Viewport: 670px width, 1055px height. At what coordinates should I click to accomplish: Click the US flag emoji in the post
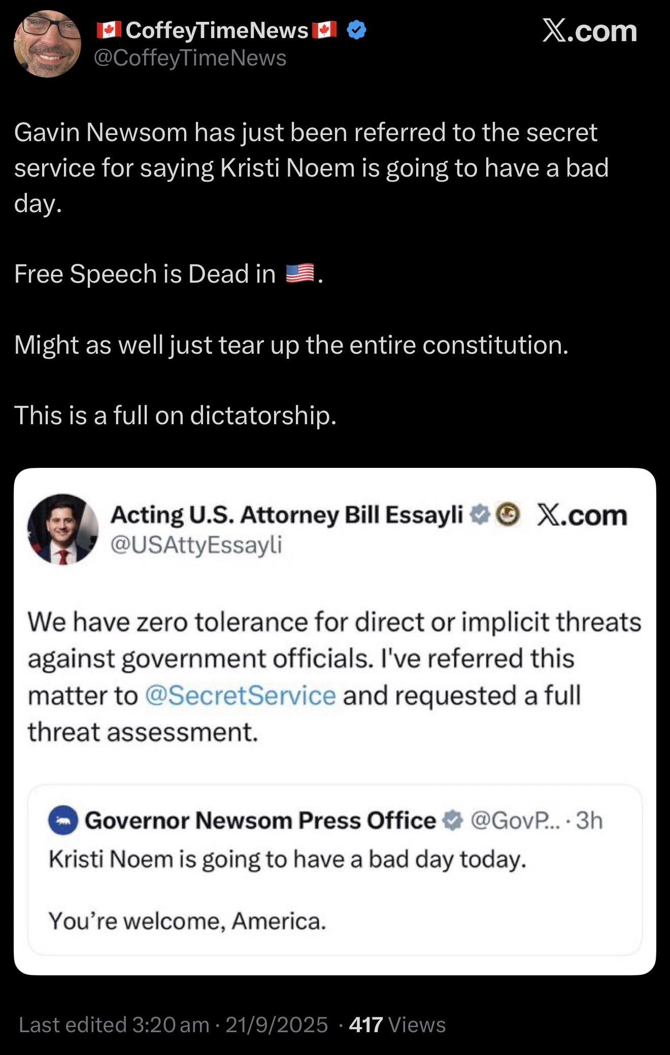(x=300, y=274)
